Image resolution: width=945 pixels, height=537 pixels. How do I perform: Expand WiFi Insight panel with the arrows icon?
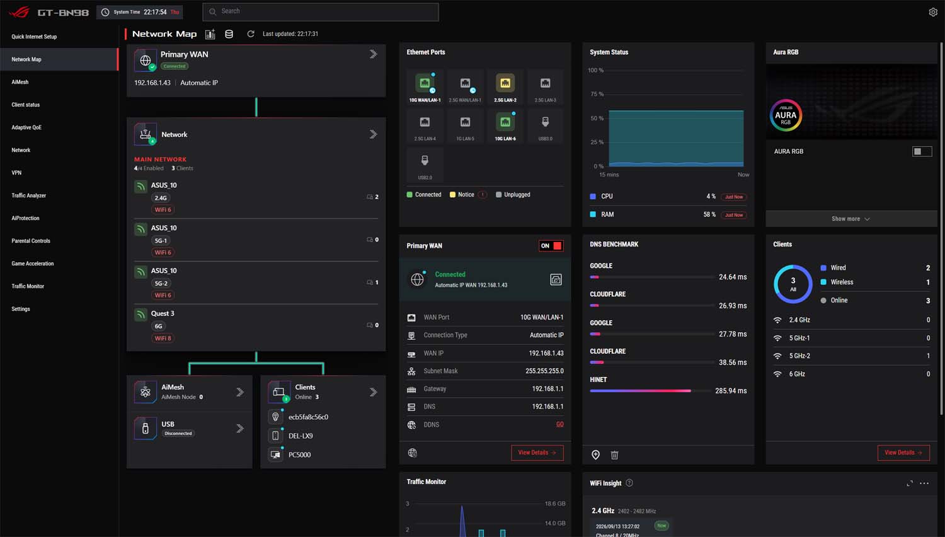[x=910, y=483]
